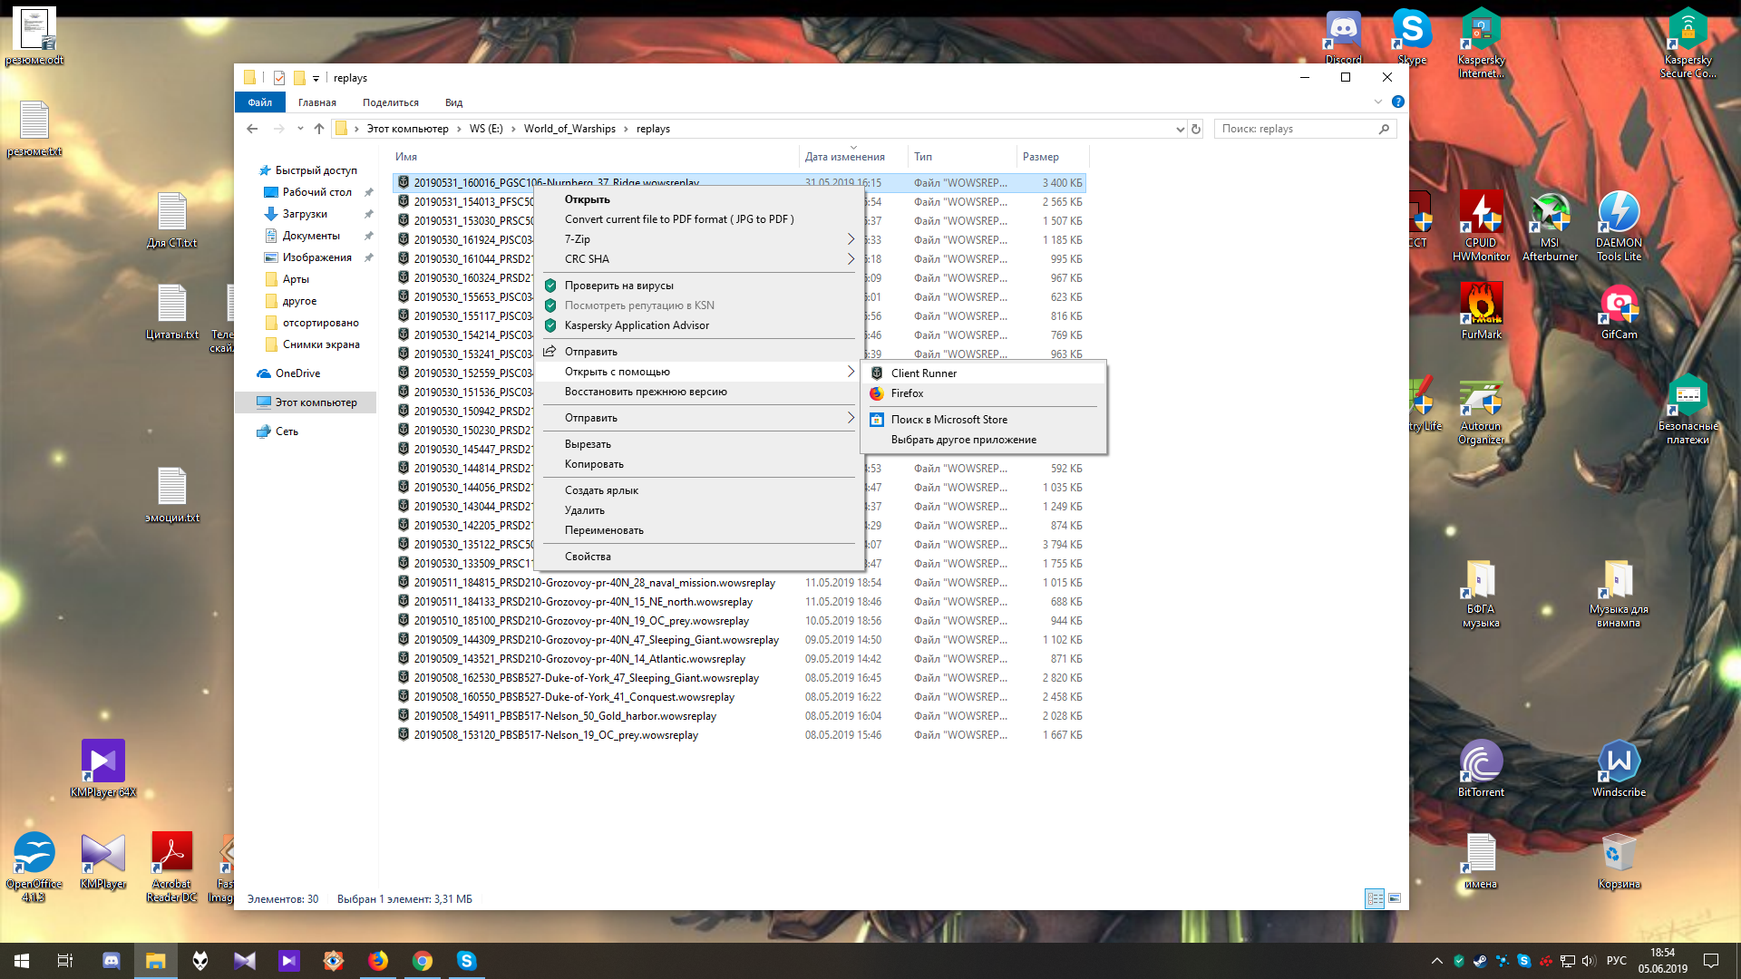The height and width of the screenshot is (979, 1741).
Task: Switch to Поделиться ribbon tab
Action: pyautogui.click(x=391, y=102)
